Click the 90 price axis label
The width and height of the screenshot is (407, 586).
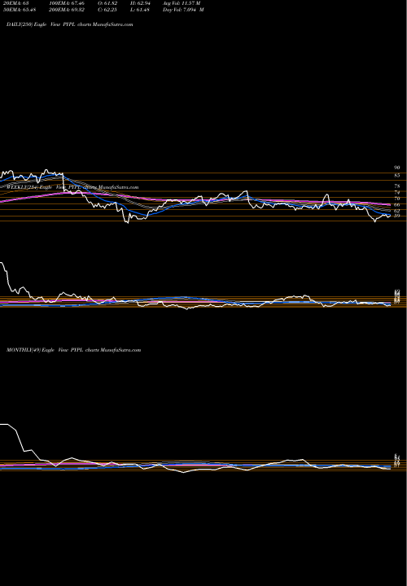pos(397,168)
